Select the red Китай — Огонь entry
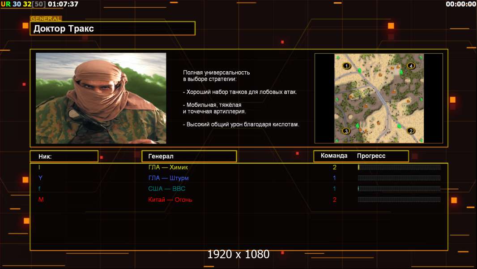This screenshot has height=269, width=477. click(170, 200)
